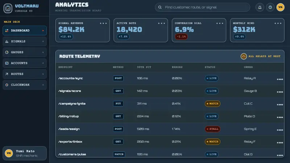Click the WATCH status pill for /exports/tinbox
The width and height of the screenshot is (290, 163).
click(212, 142)
